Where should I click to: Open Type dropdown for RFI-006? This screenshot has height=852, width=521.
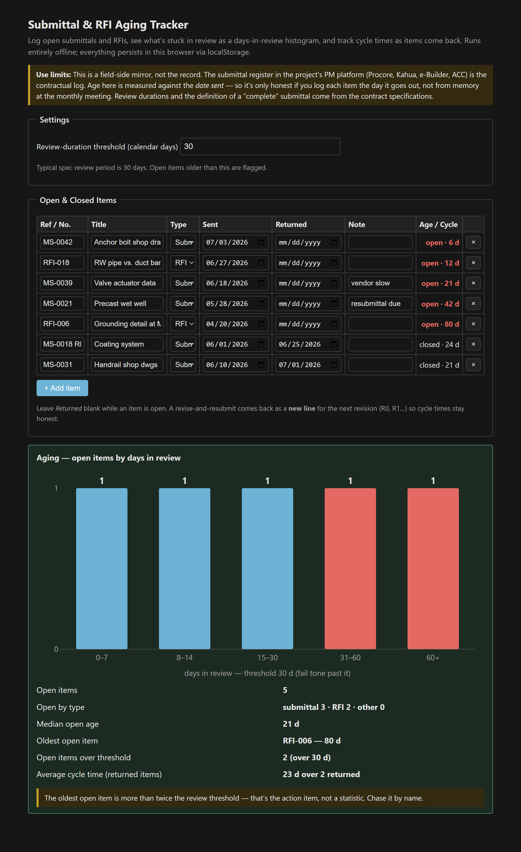pos(183,324)
